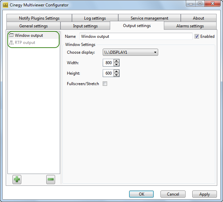
Task: Select RTP output in the outputs list
Action: click(33, 43)
